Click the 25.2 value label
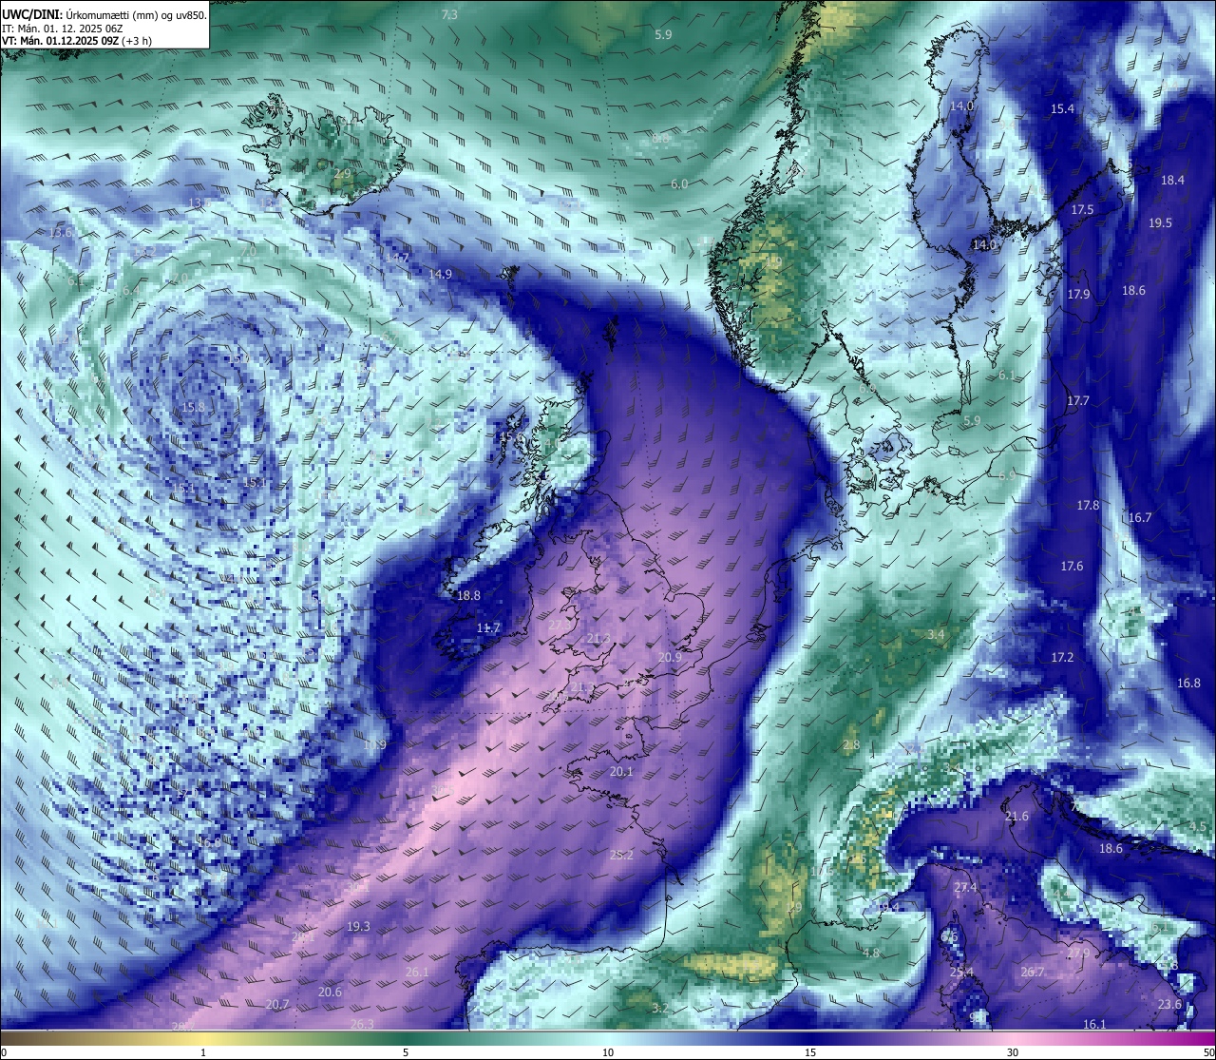The height and width of the screenshot is (1060, 1216). (x=621, y=856)
